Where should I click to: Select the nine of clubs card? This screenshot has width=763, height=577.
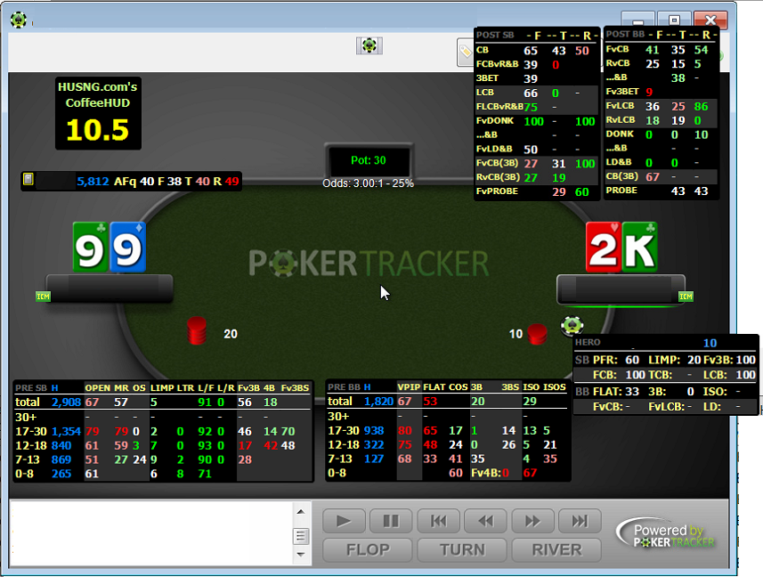91,248
